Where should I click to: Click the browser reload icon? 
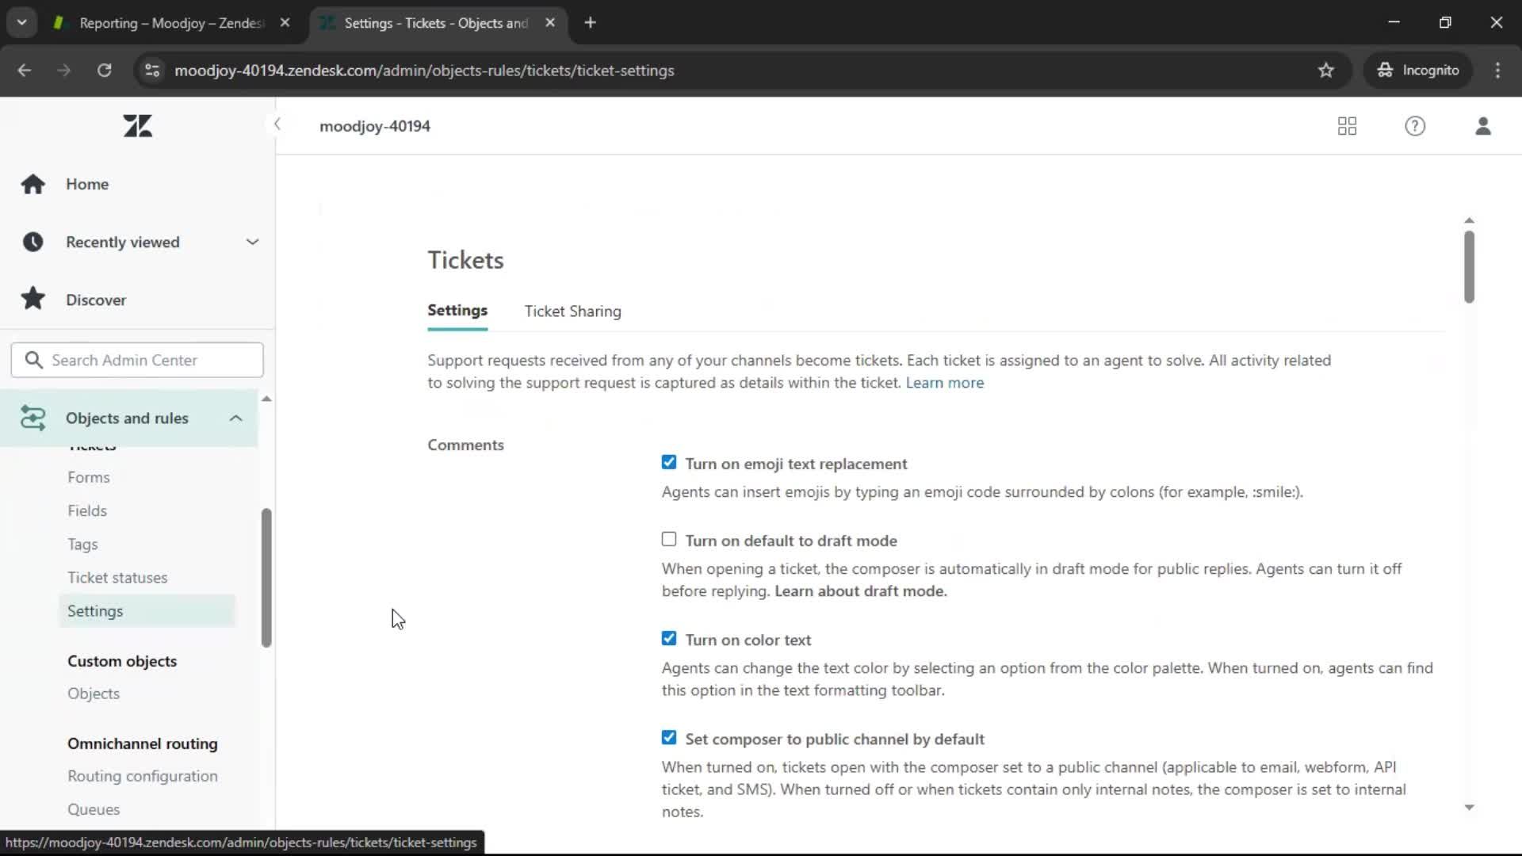point(104,70)
